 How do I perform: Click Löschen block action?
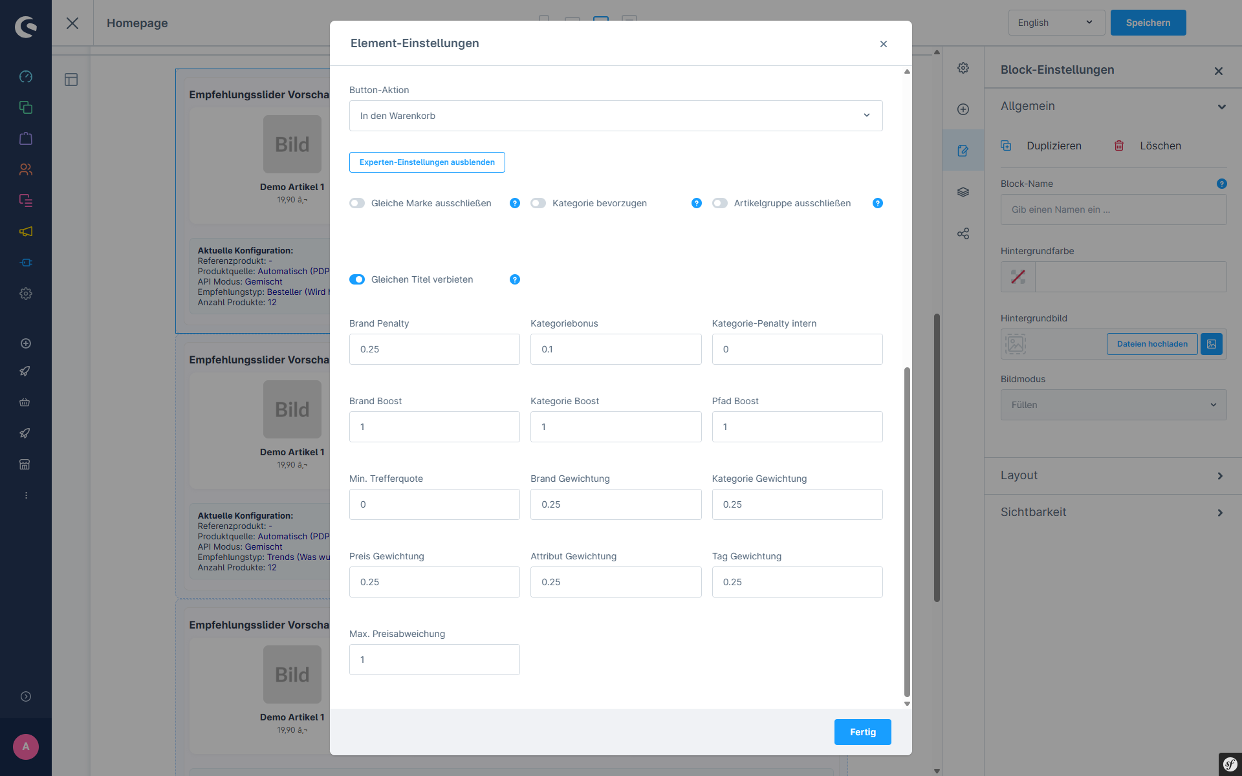click(x=1148, y=146)
